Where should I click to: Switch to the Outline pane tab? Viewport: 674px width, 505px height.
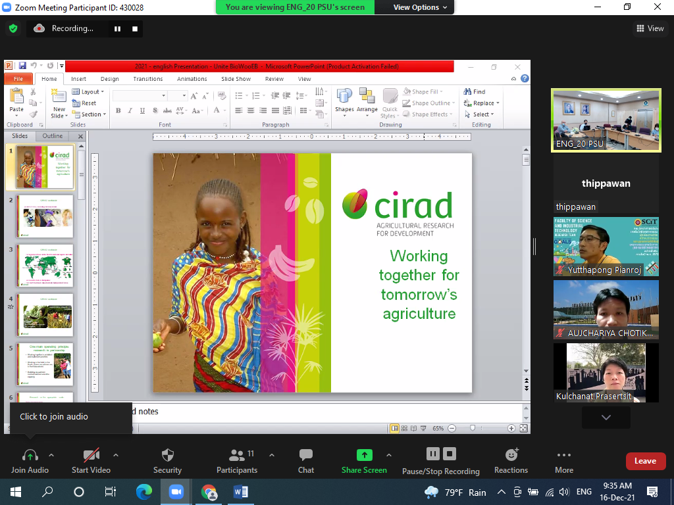tap(53, 136)
